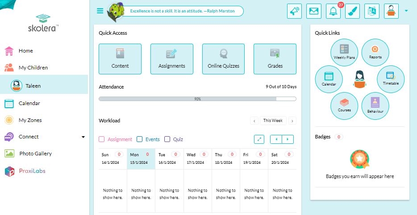The height and width of the screenshot is (215, 417).
Task: Select Thu 18/1/2024 column header
Action: [226, 158]
